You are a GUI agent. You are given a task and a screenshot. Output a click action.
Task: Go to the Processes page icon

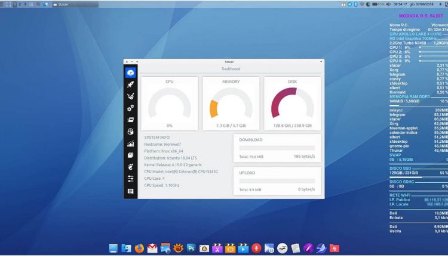click(130, 120)
